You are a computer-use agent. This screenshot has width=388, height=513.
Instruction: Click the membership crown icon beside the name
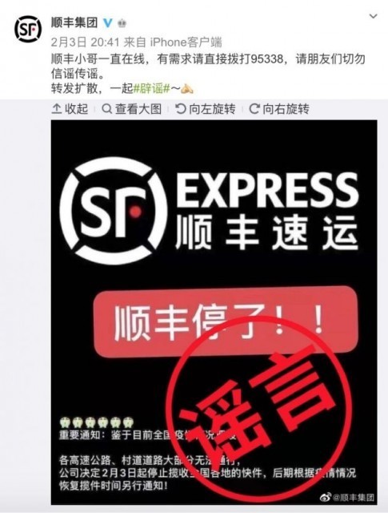click(122, 23)
